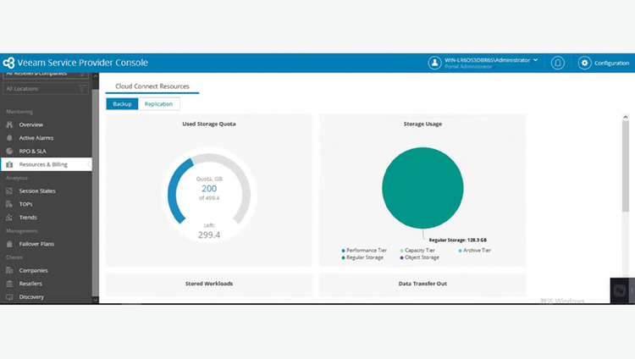Click the 299.4 left value
Image resolution: width=635 pixels, height=359 pixels.
209,235
